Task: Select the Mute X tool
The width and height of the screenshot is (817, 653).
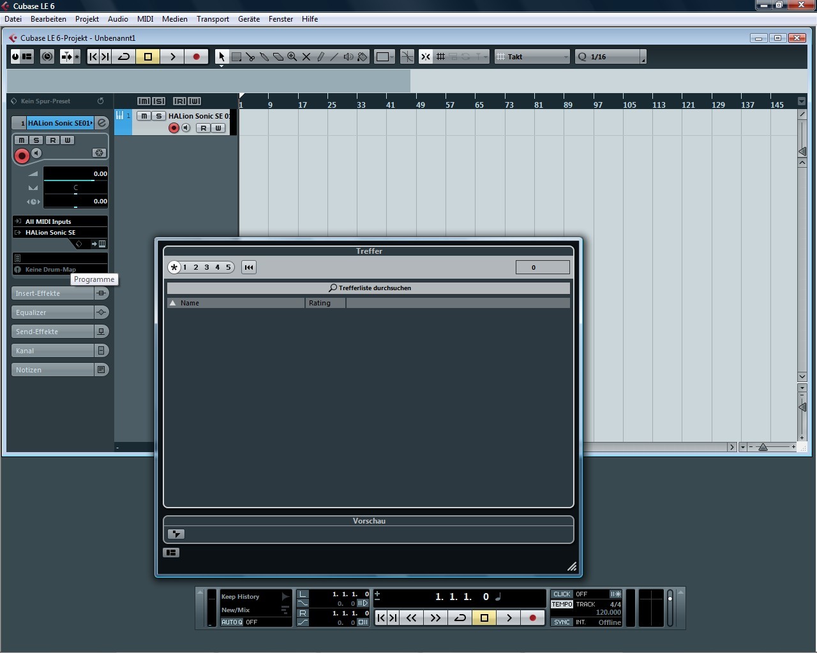Action: (x=306, y=57)
